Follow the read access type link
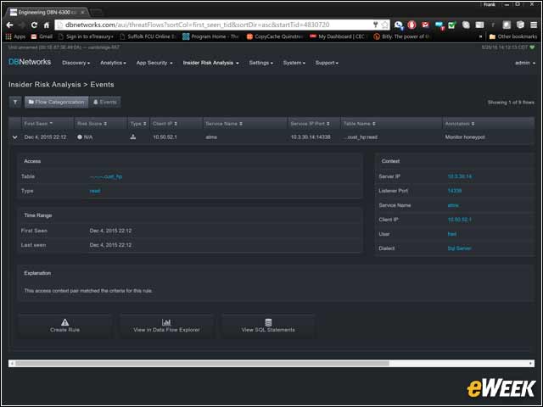 [x=95, y=191]
